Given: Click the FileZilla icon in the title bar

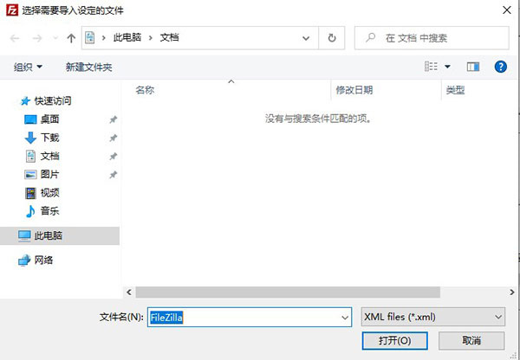Looking at the screenshot, I should pyautogui.click(x=12, y=10).
